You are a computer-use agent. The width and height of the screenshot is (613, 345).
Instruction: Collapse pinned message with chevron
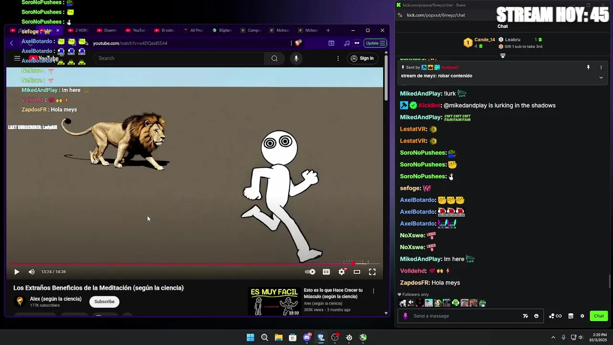601,77
